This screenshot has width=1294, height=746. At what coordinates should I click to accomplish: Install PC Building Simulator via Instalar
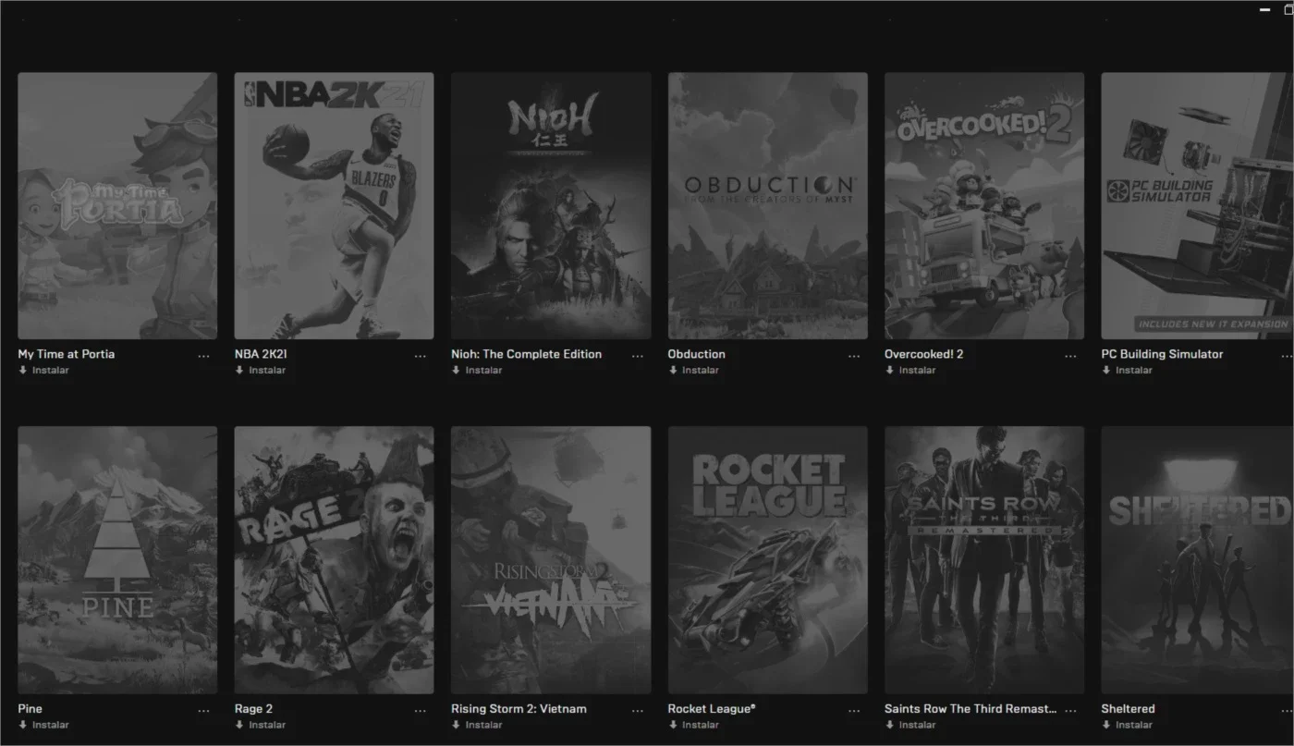tap(1127, 371)
